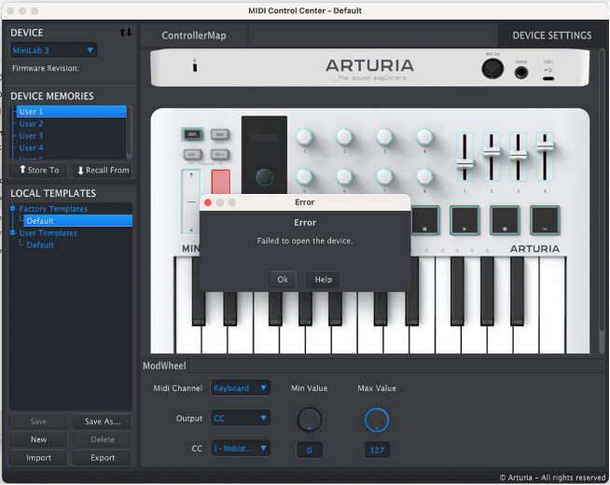Click the Export button
The image size is (610, 485).
[103, 458]
